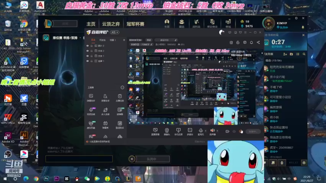Toggle visibility of layer 文本 2
The width and height of the screenshot is (326, 183).
point(88,51)
